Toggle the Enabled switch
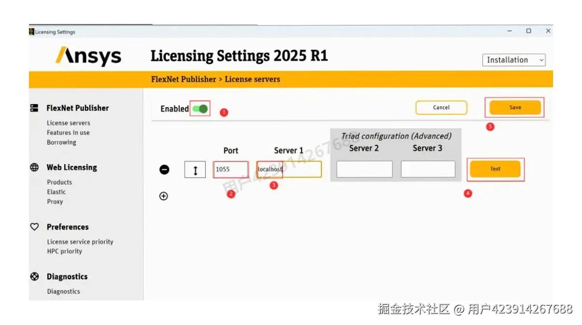582x325 pixels. coord(200,109)
